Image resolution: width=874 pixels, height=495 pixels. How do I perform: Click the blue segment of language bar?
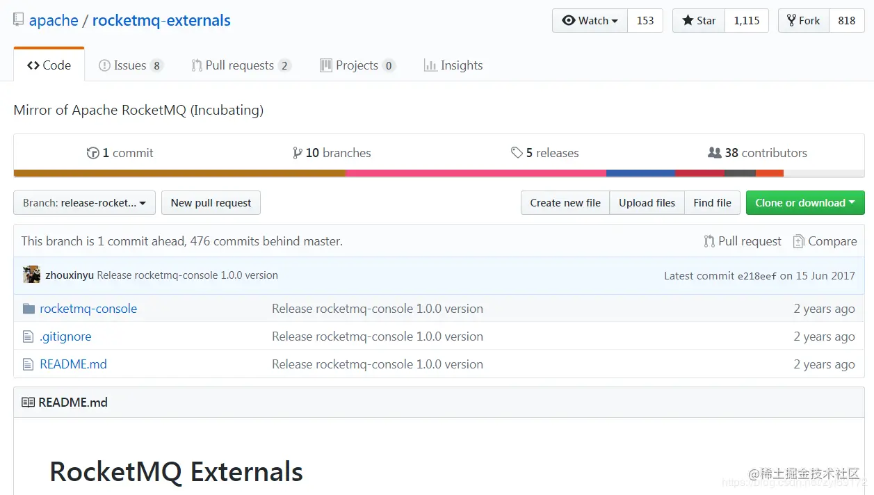(x=640, y=173)
